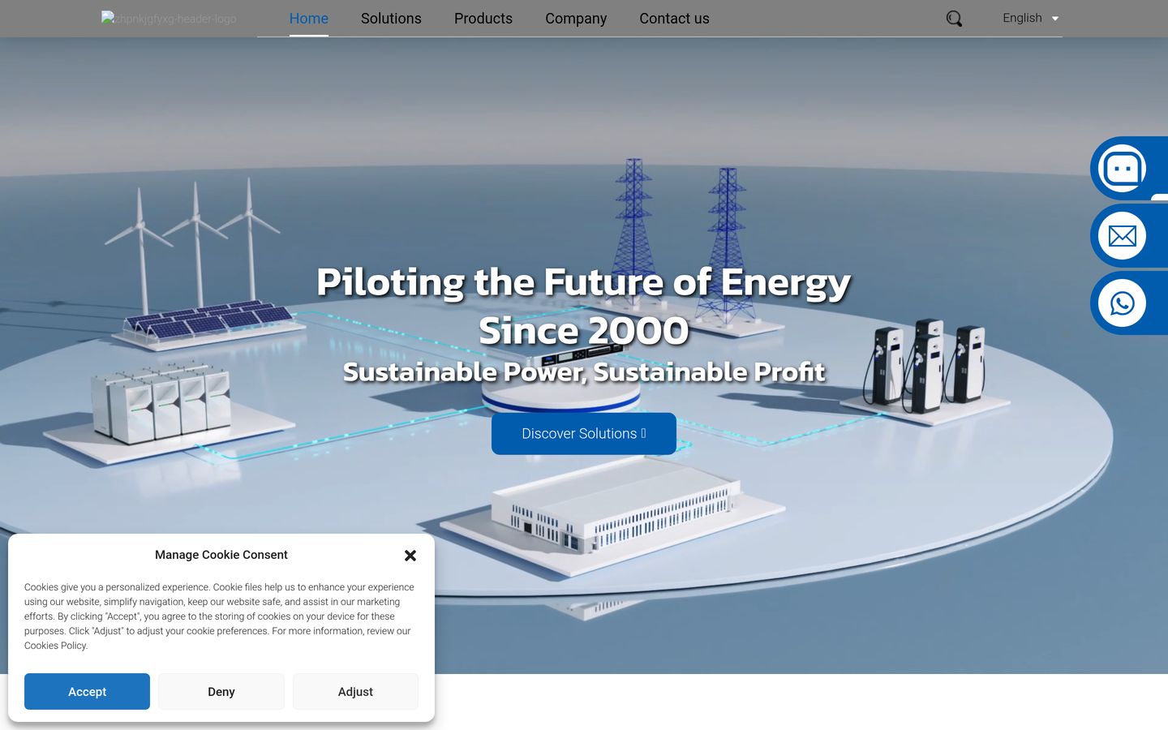Expand the English language dropdown

tap(1031, 18)
